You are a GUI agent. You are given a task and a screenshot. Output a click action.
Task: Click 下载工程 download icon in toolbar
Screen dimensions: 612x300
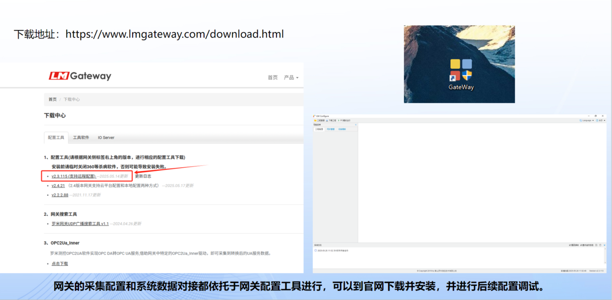(x=327, y=120)
